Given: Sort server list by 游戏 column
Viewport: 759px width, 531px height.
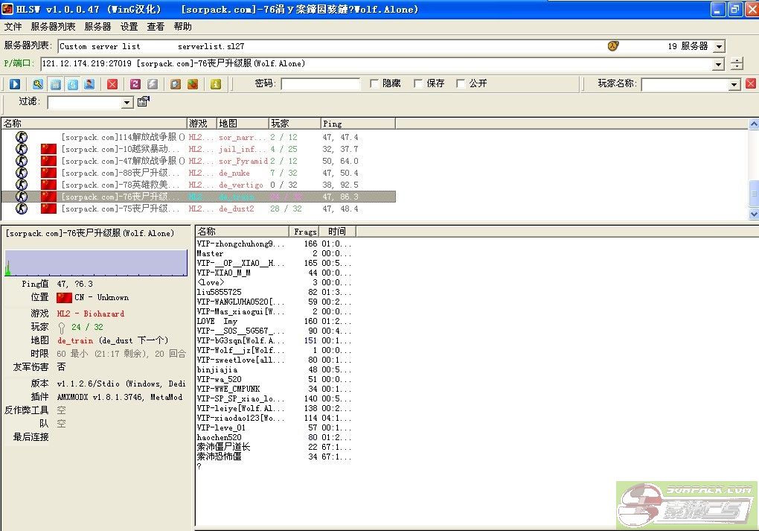Looking at the screenshot, I should 202,124.
